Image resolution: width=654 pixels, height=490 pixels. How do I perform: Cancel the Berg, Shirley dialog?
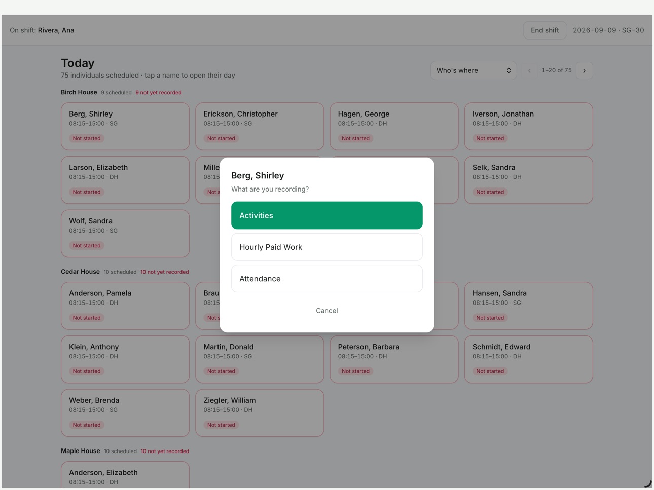326,311
